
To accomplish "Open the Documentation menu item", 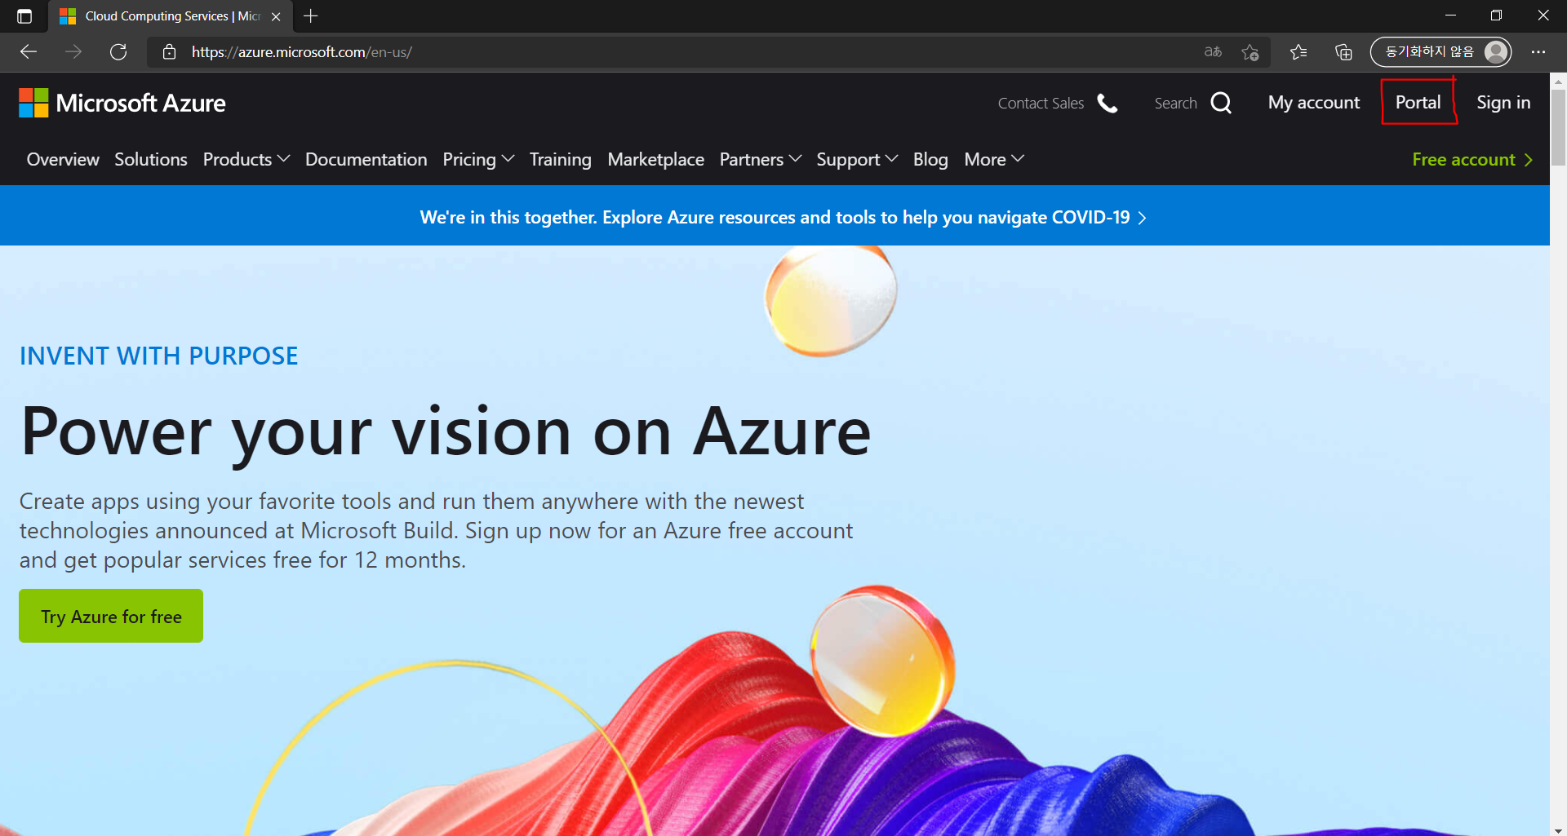I will 366,160.
